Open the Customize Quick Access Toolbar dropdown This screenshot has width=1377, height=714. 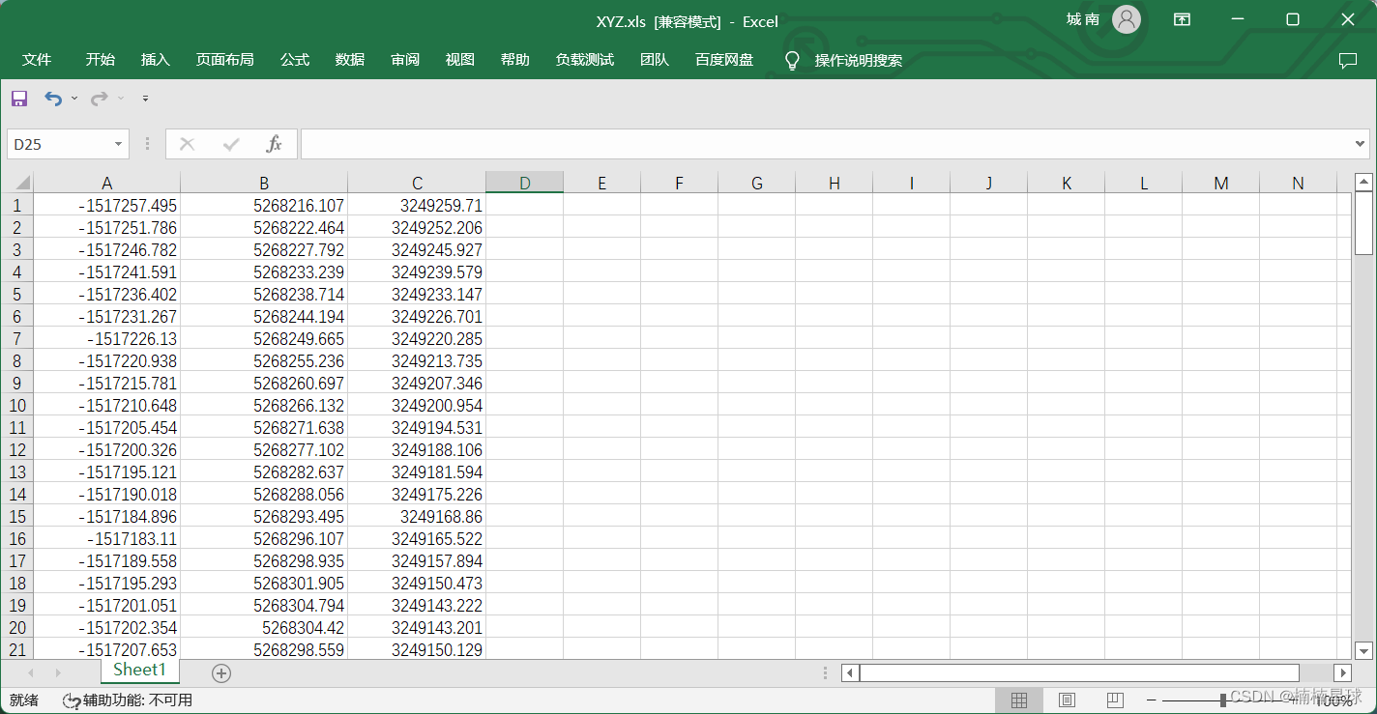pyautogui.click(x=145, y=98)
